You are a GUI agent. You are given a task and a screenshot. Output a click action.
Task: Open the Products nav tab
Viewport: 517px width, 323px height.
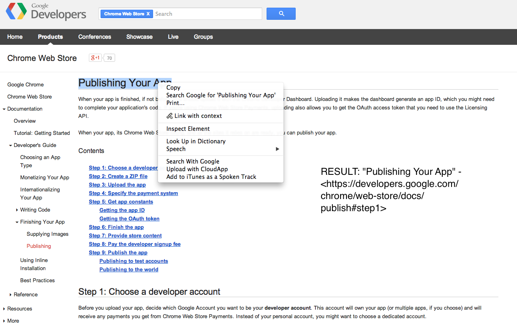tap(50, 37)
